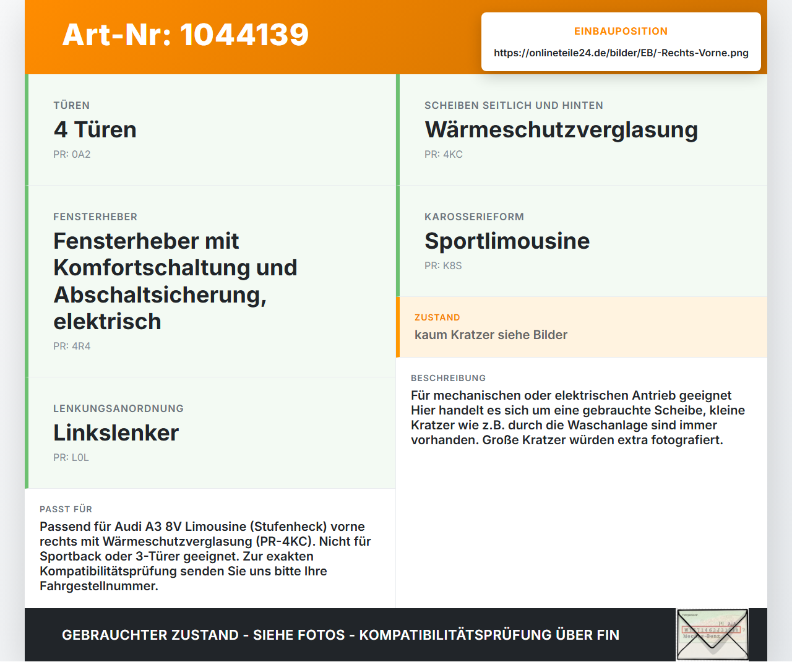Viewport: 792px width, 662px height.
Task: Click the ZUSTAND label
Action: pyautogui.click(x=437, y=317)
